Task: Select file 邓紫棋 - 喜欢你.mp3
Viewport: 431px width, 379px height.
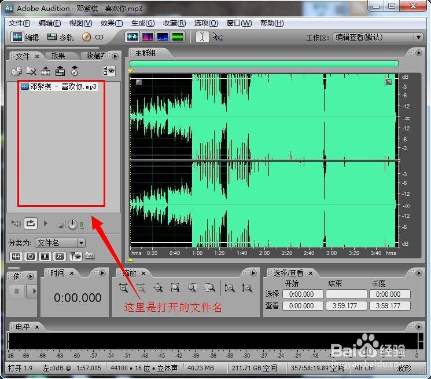Action: click(x=59, y=86)
